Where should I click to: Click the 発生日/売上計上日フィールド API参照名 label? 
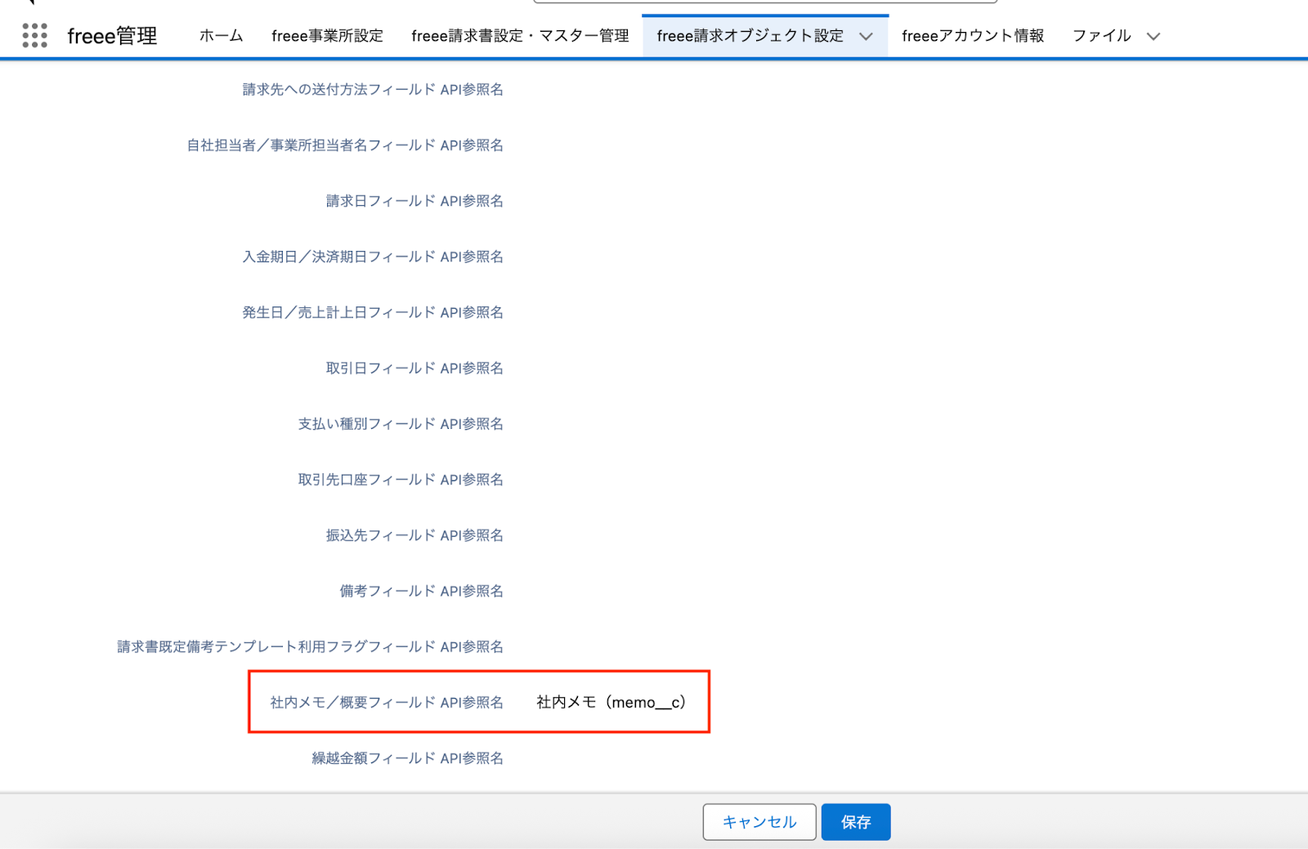click(x=373, y=312)
